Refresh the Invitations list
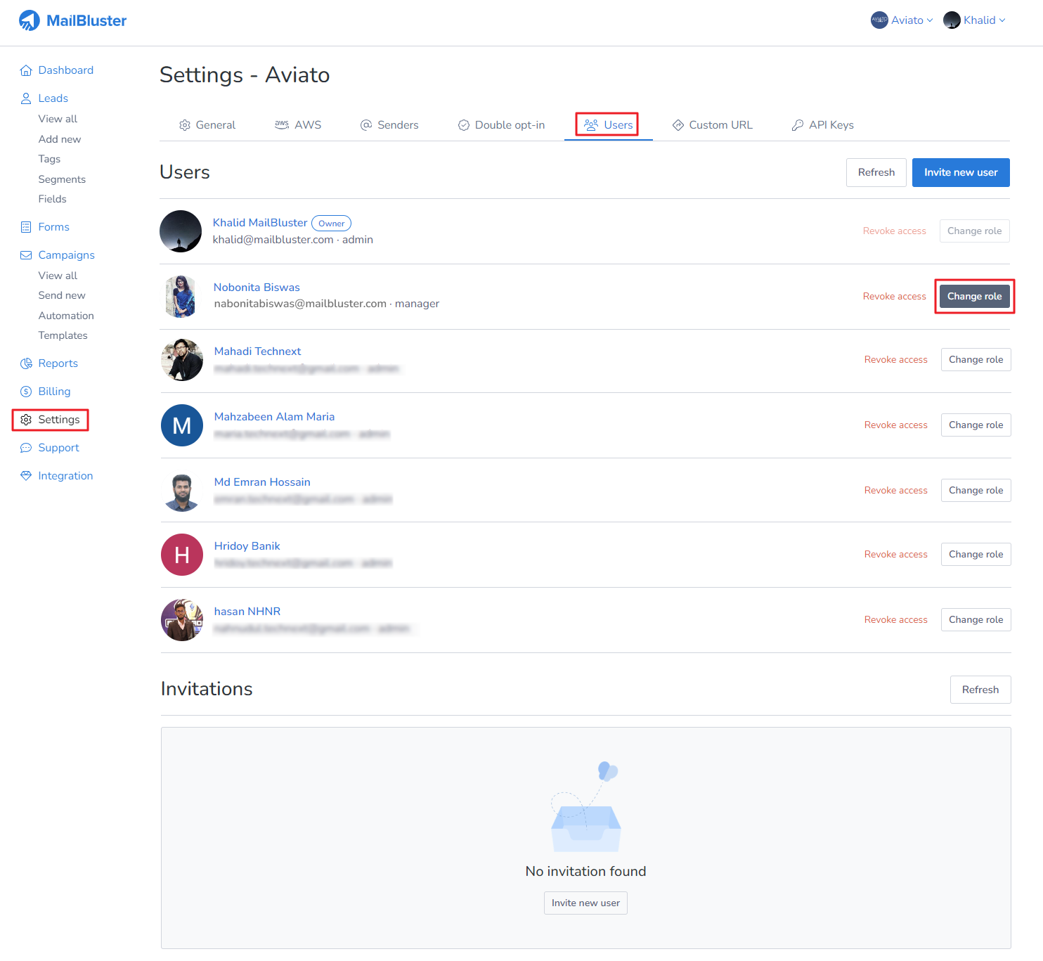The width and height of the screenshot is (1043, 961). [x=980, y=690]
